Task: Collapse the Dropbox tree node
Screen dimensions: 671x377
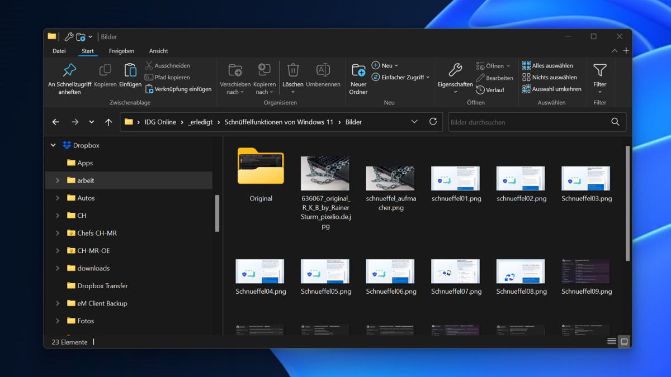Action: pos(54,145)
